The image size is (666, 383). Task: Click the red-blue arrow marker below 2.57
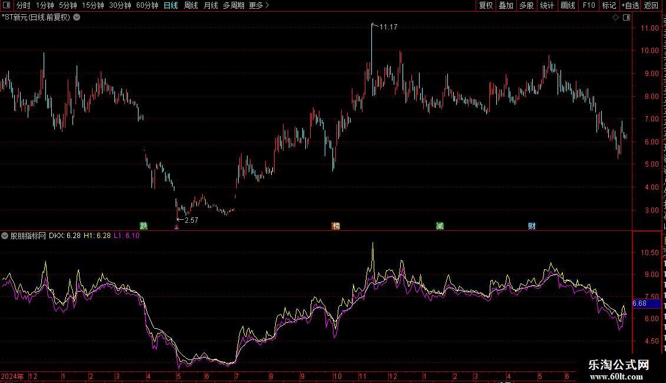pos(177,227)
